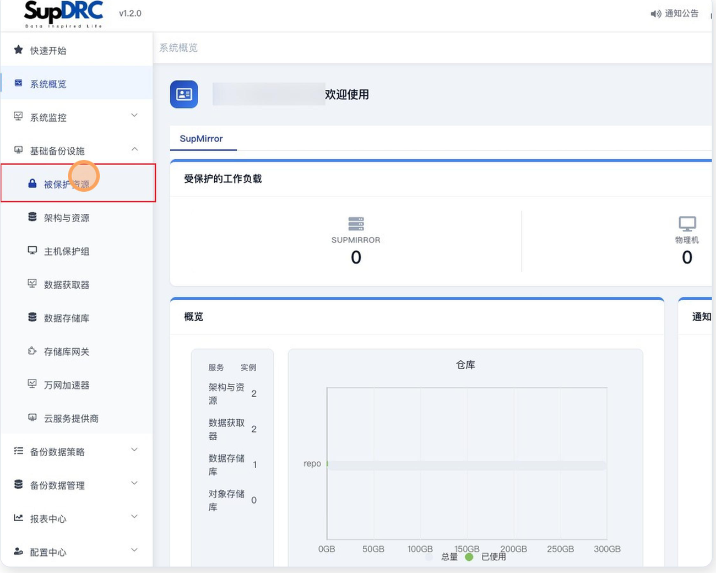The image size is (716, 573).
Task: Click the database icon beside 架构与资源
Action: coord(32,217)
